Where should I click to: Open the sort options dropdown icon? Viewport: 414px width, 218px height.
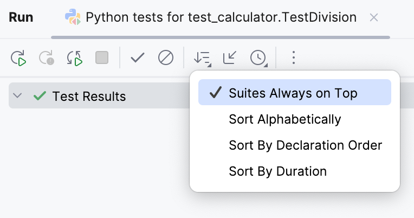(203, 57)
